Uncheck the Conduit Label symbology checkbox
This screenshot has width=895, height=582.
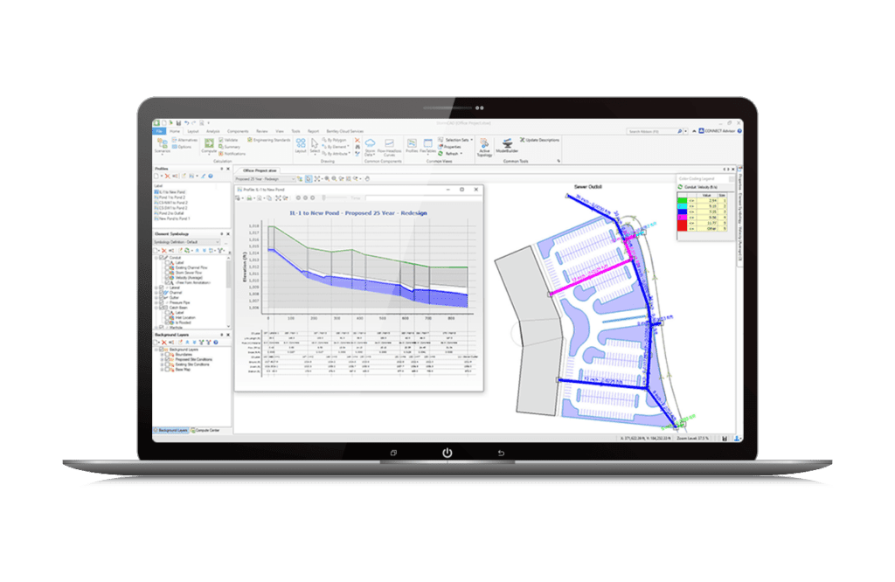[167, 261]
